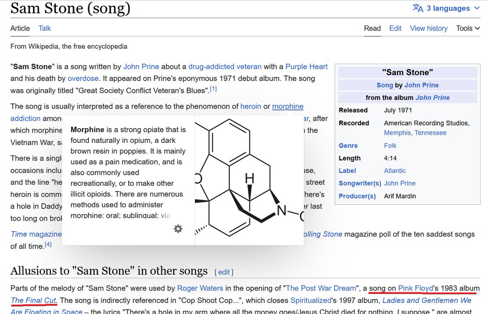Click the Genre label link
The height and width of the screenshot is (314, 487).
pyautogui.click(x=348, y=146)
